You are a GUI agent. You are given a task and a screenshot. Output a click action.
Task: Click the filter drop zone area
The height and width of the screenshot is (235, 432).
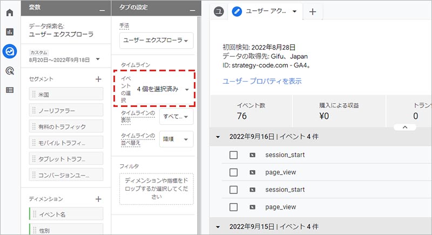[156, 189]
